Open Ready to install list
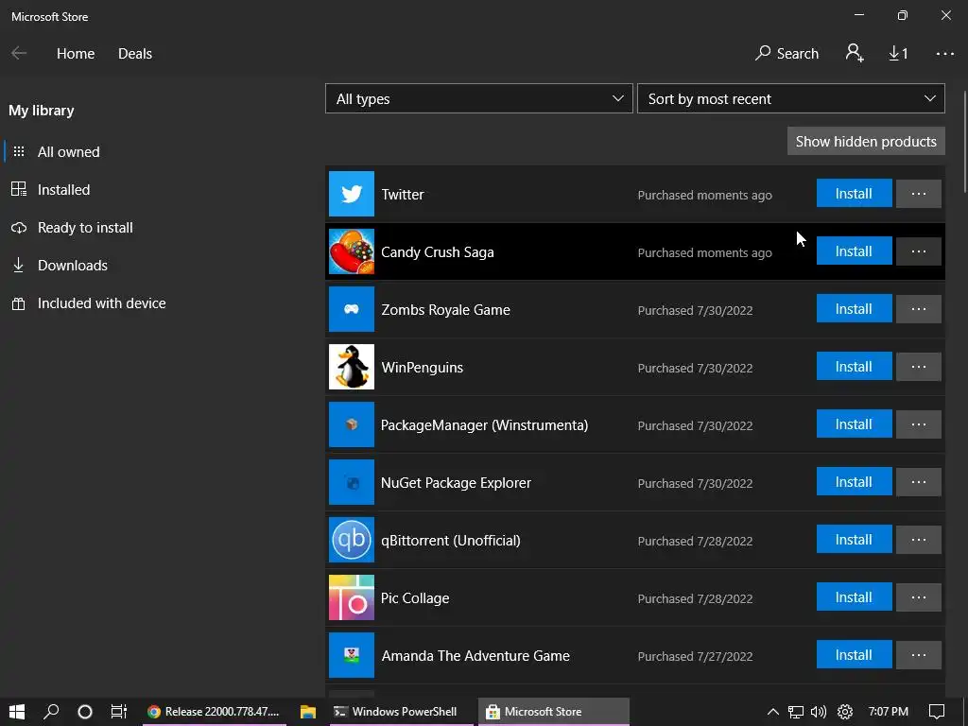 coord(85,228)
